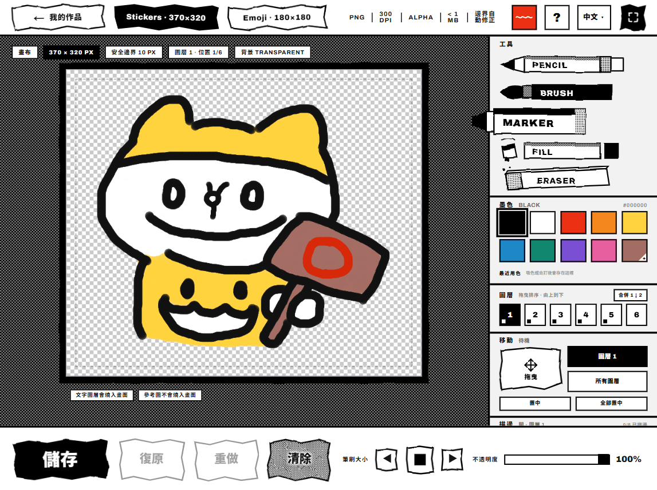Pick the Fill bucket tool

[x=560, y=152]
